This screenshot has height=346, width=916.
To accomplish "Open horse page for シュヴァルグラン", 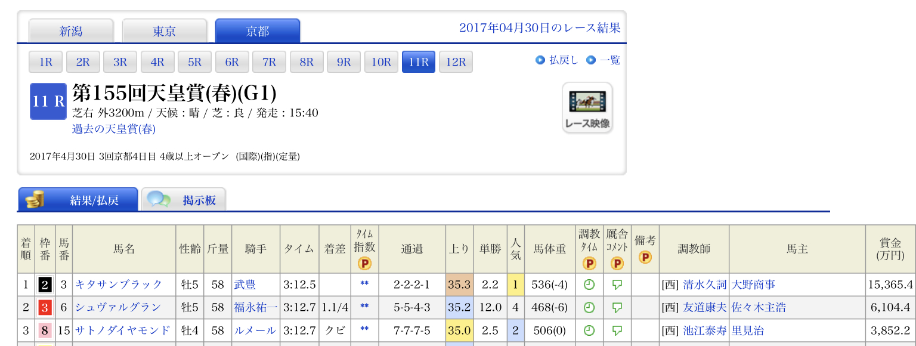I will point(118,308).
